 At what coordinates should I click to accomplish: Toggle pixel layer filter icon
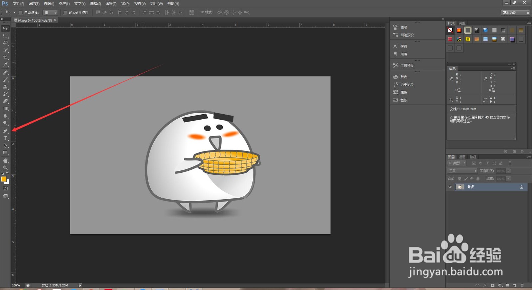coord(474,163)
